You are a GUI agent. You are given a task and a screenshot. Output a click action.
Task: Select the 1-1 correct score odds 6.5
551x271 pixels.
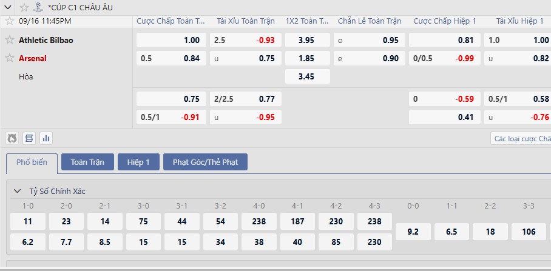(x=451, y=231)
